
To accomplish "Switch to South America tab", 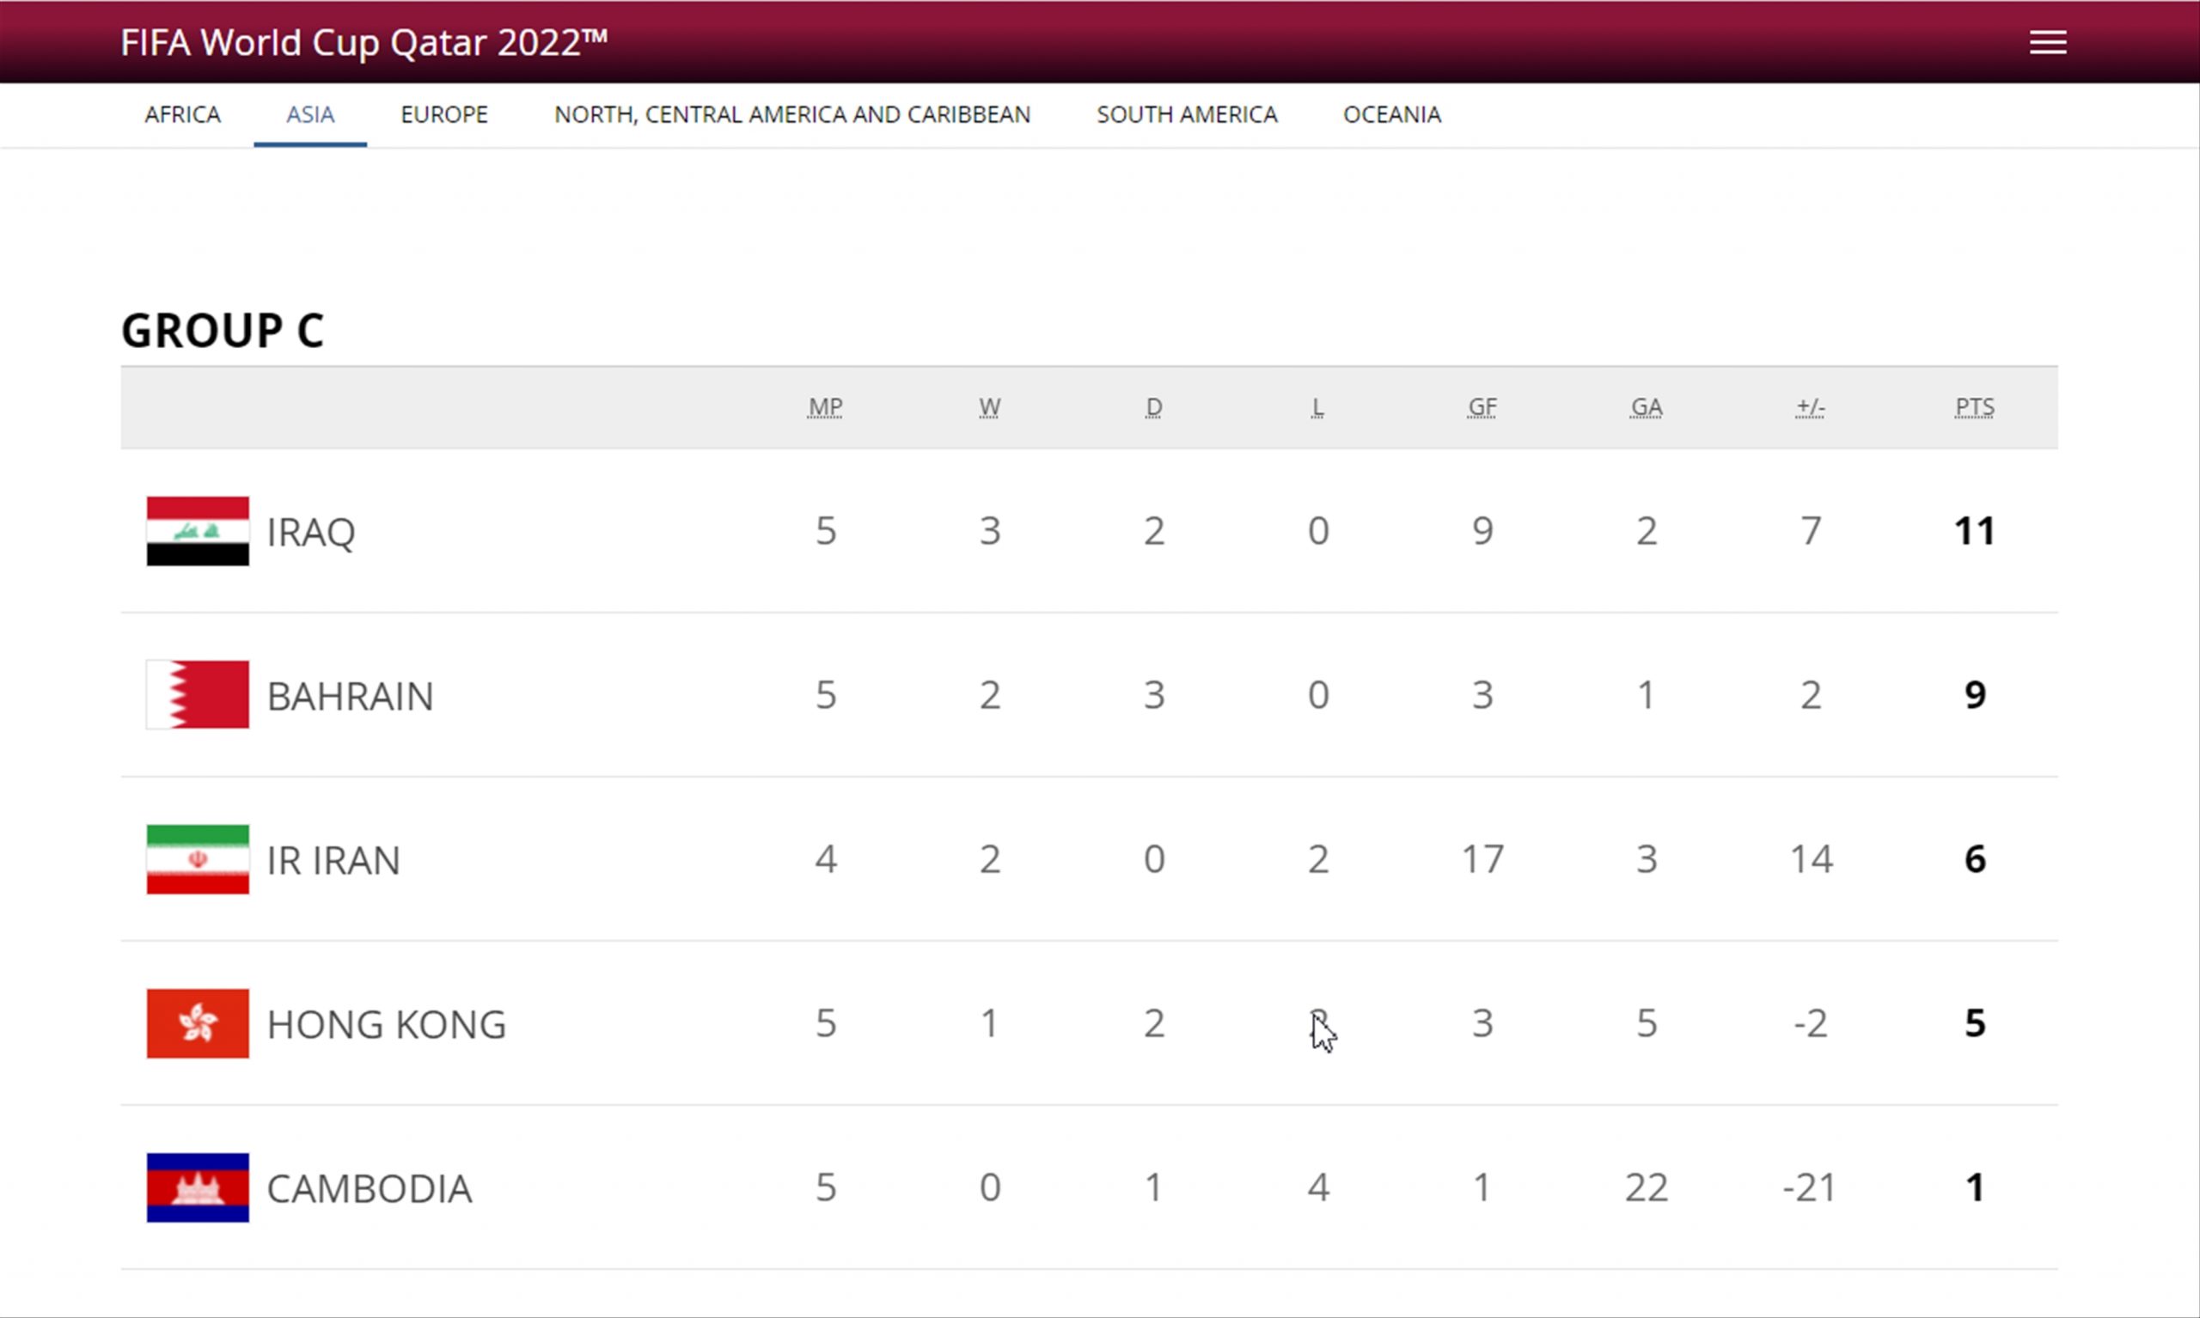I will 1187,114.
